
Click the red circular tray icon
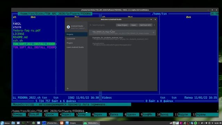click(x=188, y=123)
